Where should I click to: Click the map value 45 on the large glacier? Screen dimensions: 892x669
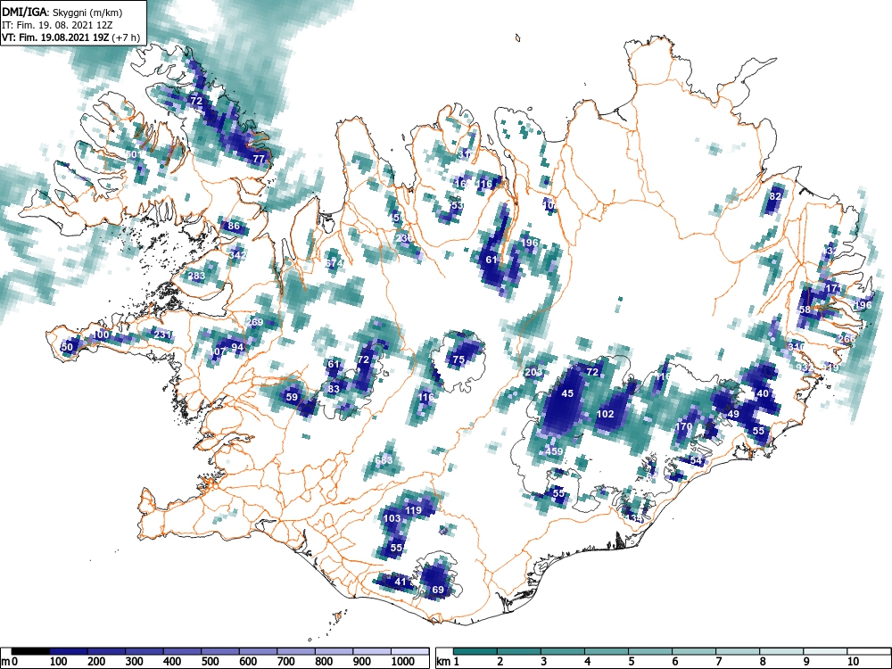click(x=567, y=393)
